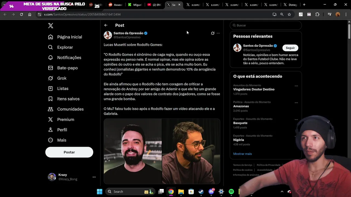Open Comunidades in the sidebar
The height and width of the screenshot is (197, 351).
(x=66, y=109)
